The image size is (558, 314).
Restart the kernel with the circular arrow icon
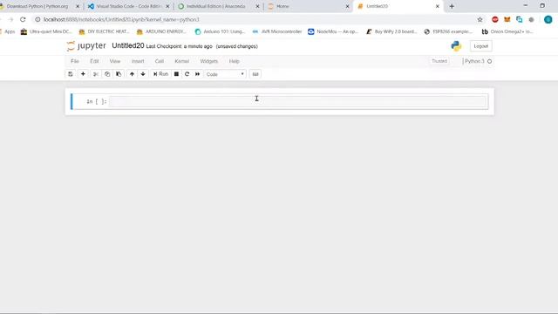click(187, 74)
